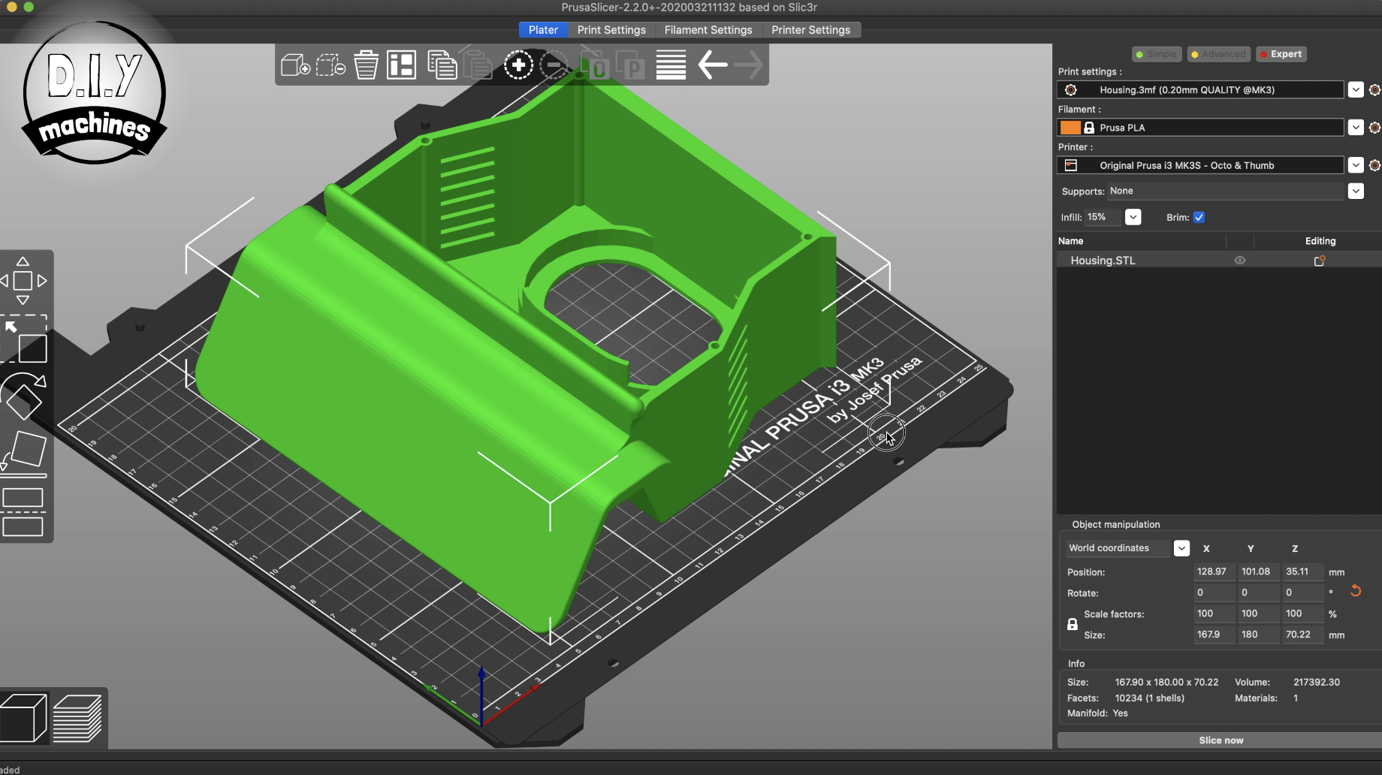Open Print settings preset gear icon
This screenshot has width=1382, height=775.
point(1374,90)
